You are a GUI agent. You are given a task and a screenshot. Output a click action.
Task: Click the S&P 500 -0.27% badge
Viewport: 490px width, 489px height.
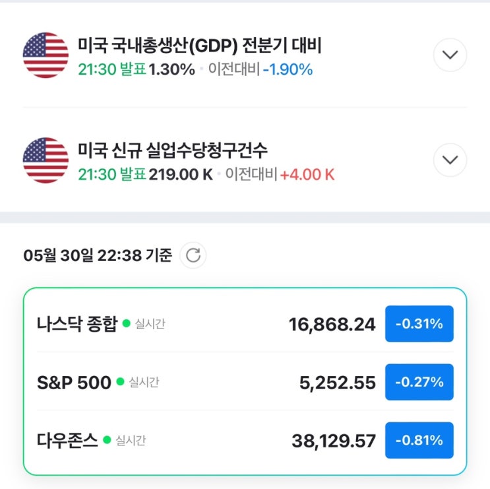click(x=419, y=382)
